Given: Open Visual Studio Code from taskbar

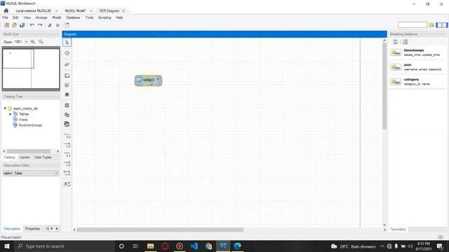Looking at the screenshot, I should (x=194, y=246).
